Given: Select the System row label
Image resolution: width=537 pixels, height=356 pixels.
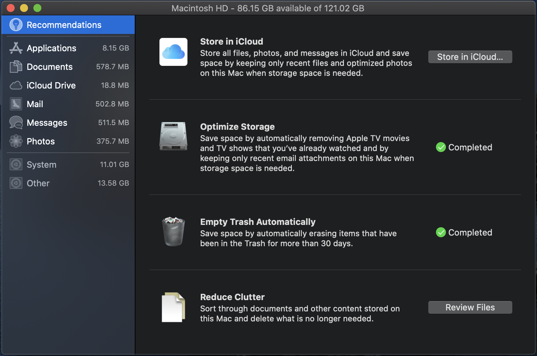Looking at the screenshot, I should 41,165.
